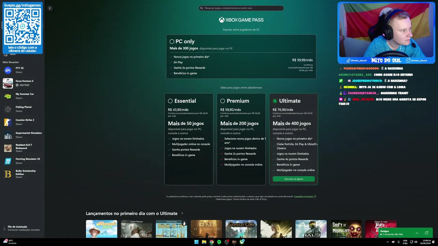Image resolution: width=438 pixels, height=246 pixels.
Task: Expand the Ultimate day-one launches chevron
Action: 182,213
